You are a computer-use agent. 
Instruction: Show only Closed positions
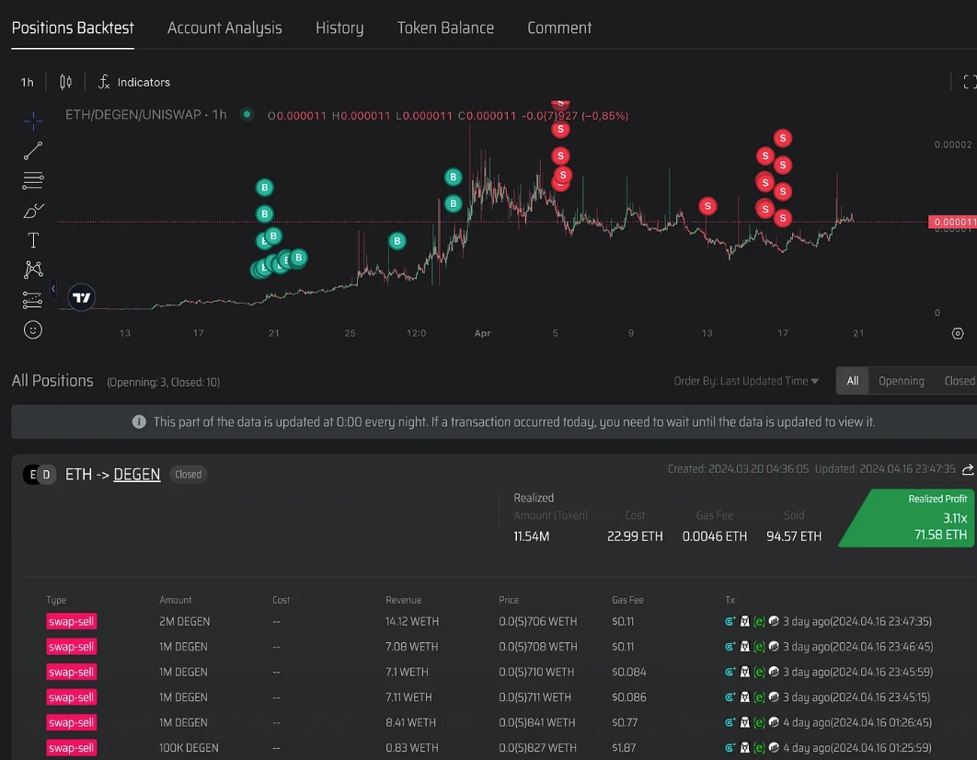pos(959,381)
